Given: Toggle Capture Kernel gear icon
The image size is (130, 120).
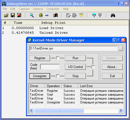Looking at the screenshot, I should point(41,15).
